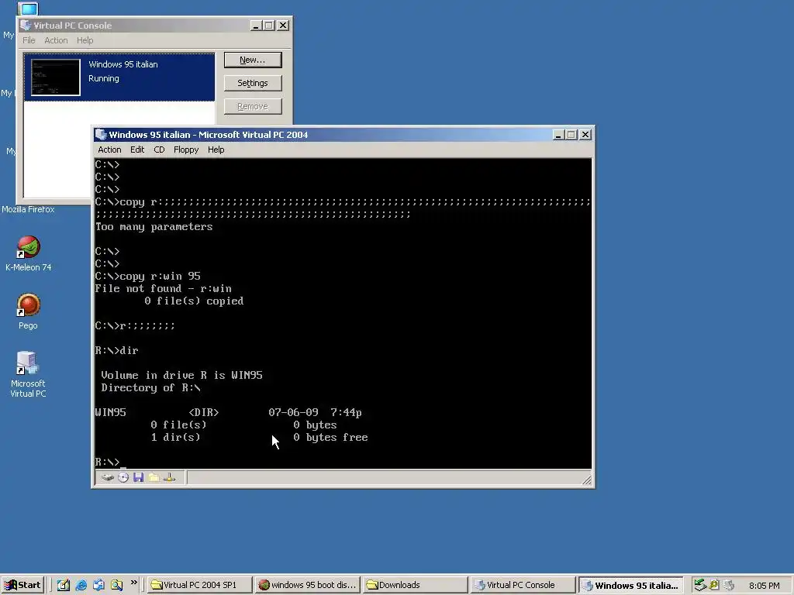This screenshot has height=595, width=794.
Task: Click the Windows 95 italian Running list entry
Action: (119, 77)
